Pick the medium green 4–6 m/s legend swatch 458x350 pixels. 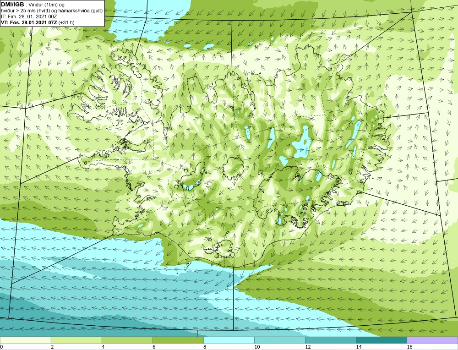click(127, 340)
